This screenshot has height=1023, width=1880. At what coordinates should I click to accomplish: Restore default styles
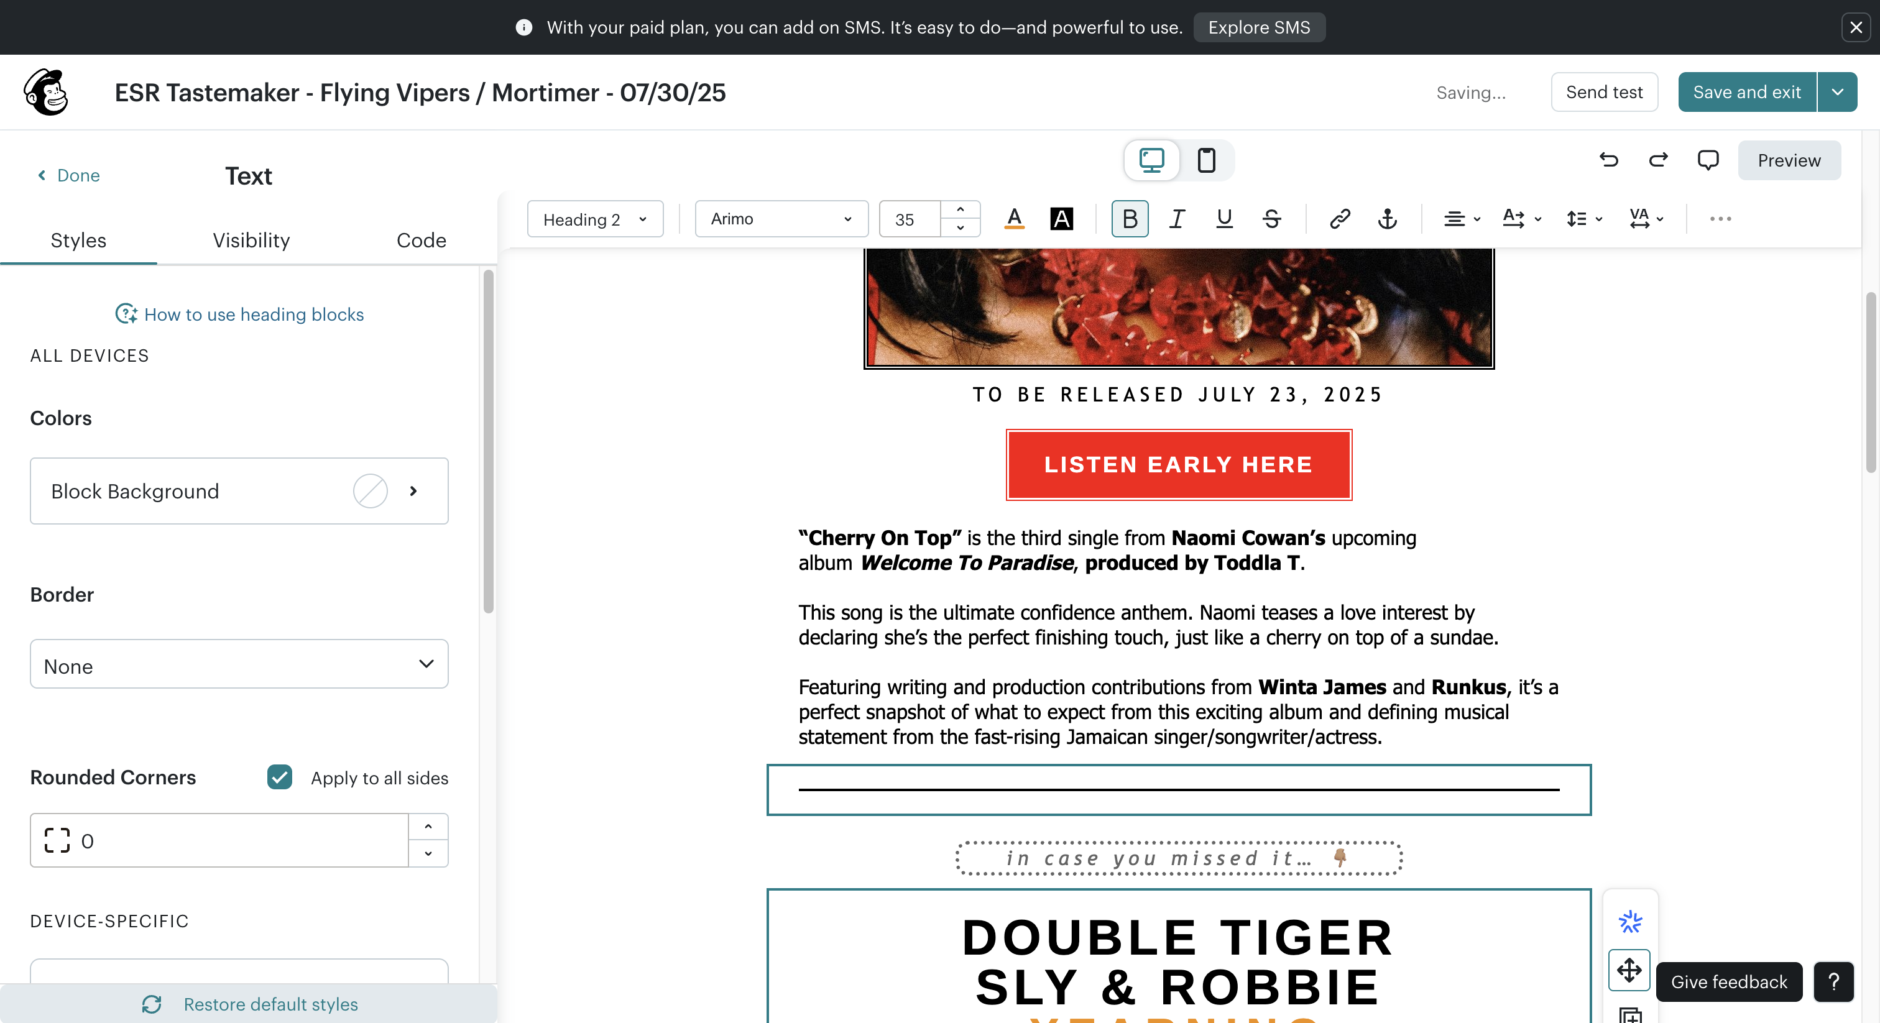pyautogui.click(x=249, y=1004)
